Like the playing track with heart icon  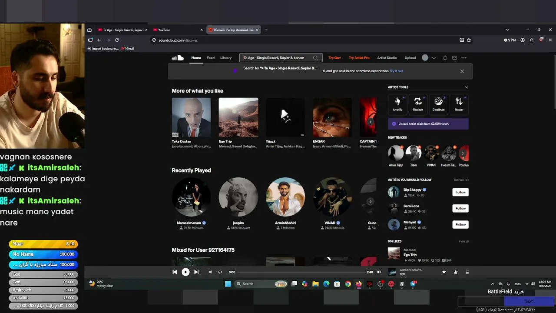click(x=444, y=272)
